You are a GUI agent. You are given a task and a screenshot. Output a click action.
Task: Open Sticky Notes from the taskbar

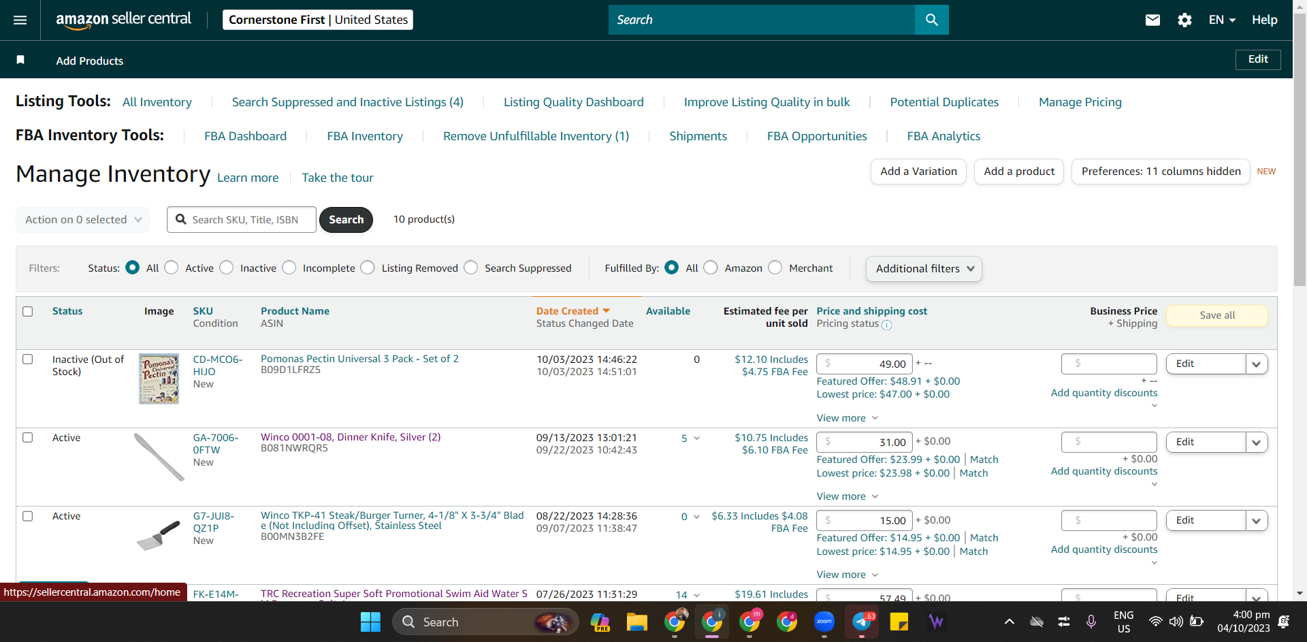899,622
